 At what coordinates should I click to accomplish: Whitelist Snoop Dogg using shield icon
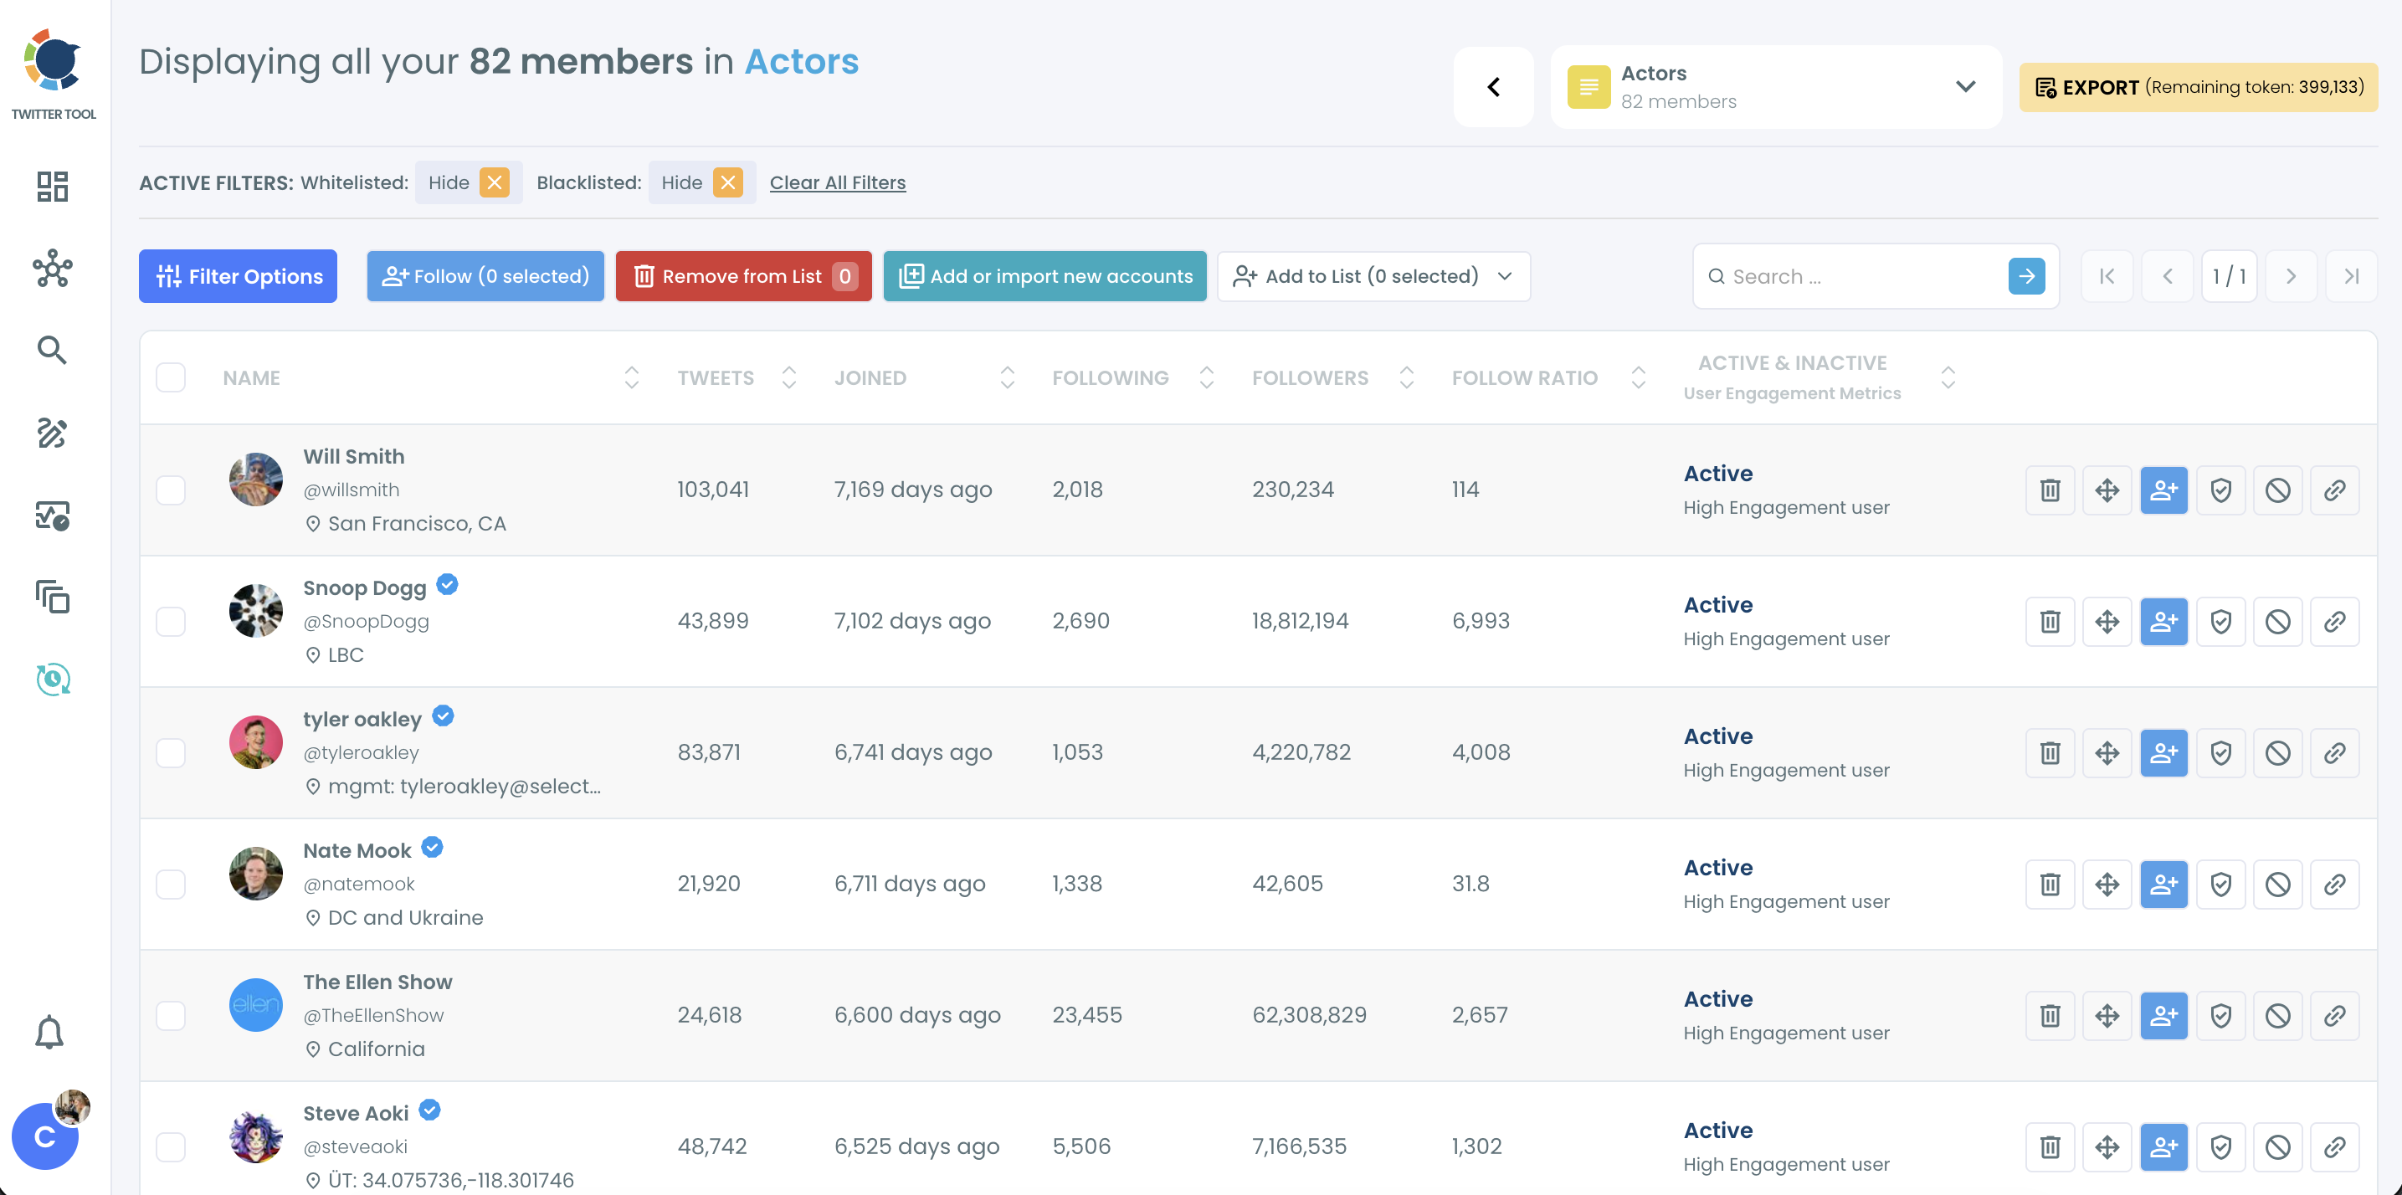2220,622
